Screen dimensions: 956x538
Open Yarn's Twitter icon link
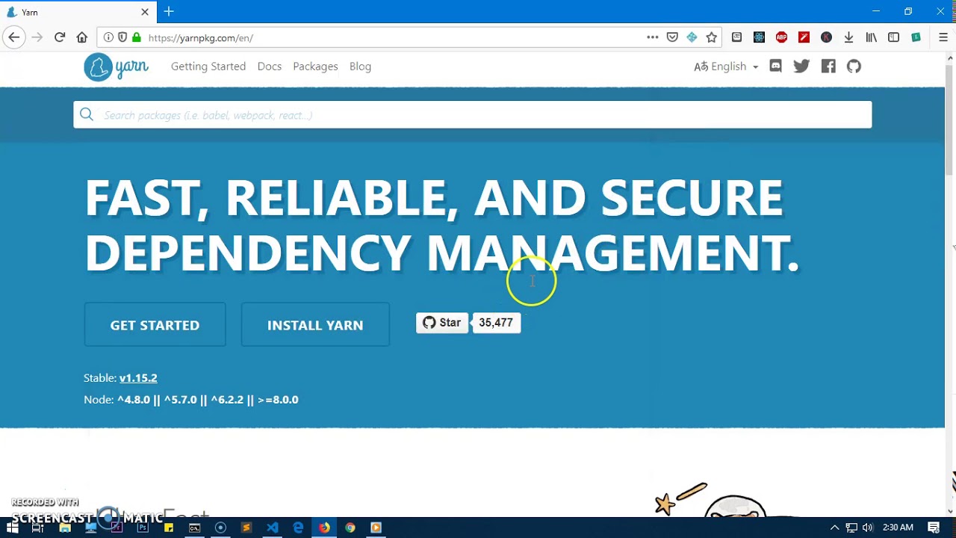pyautogui.click(x=801, y=67)
